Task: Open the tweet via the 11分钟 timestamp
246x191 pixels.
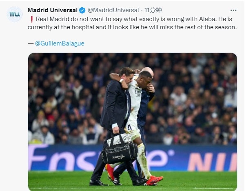Action: click(x=153, y=10)
